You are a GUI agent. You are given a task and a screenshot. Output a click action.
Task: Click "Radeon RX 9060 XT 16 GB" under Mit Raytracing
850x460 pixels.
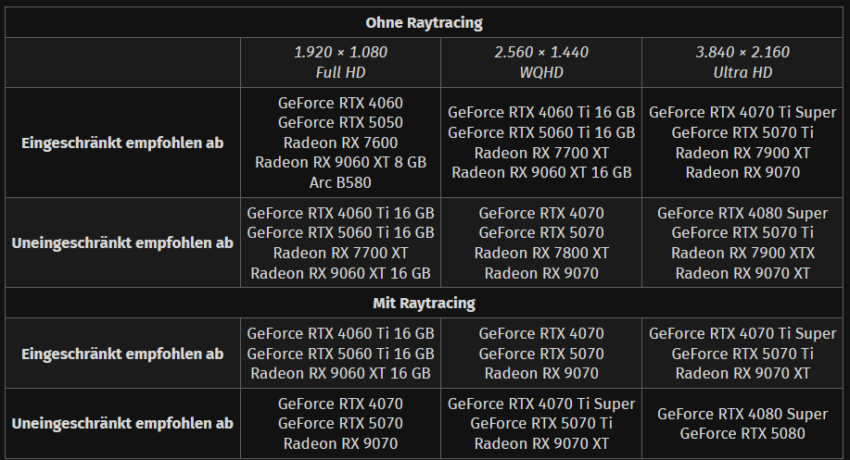click(340, 373)
